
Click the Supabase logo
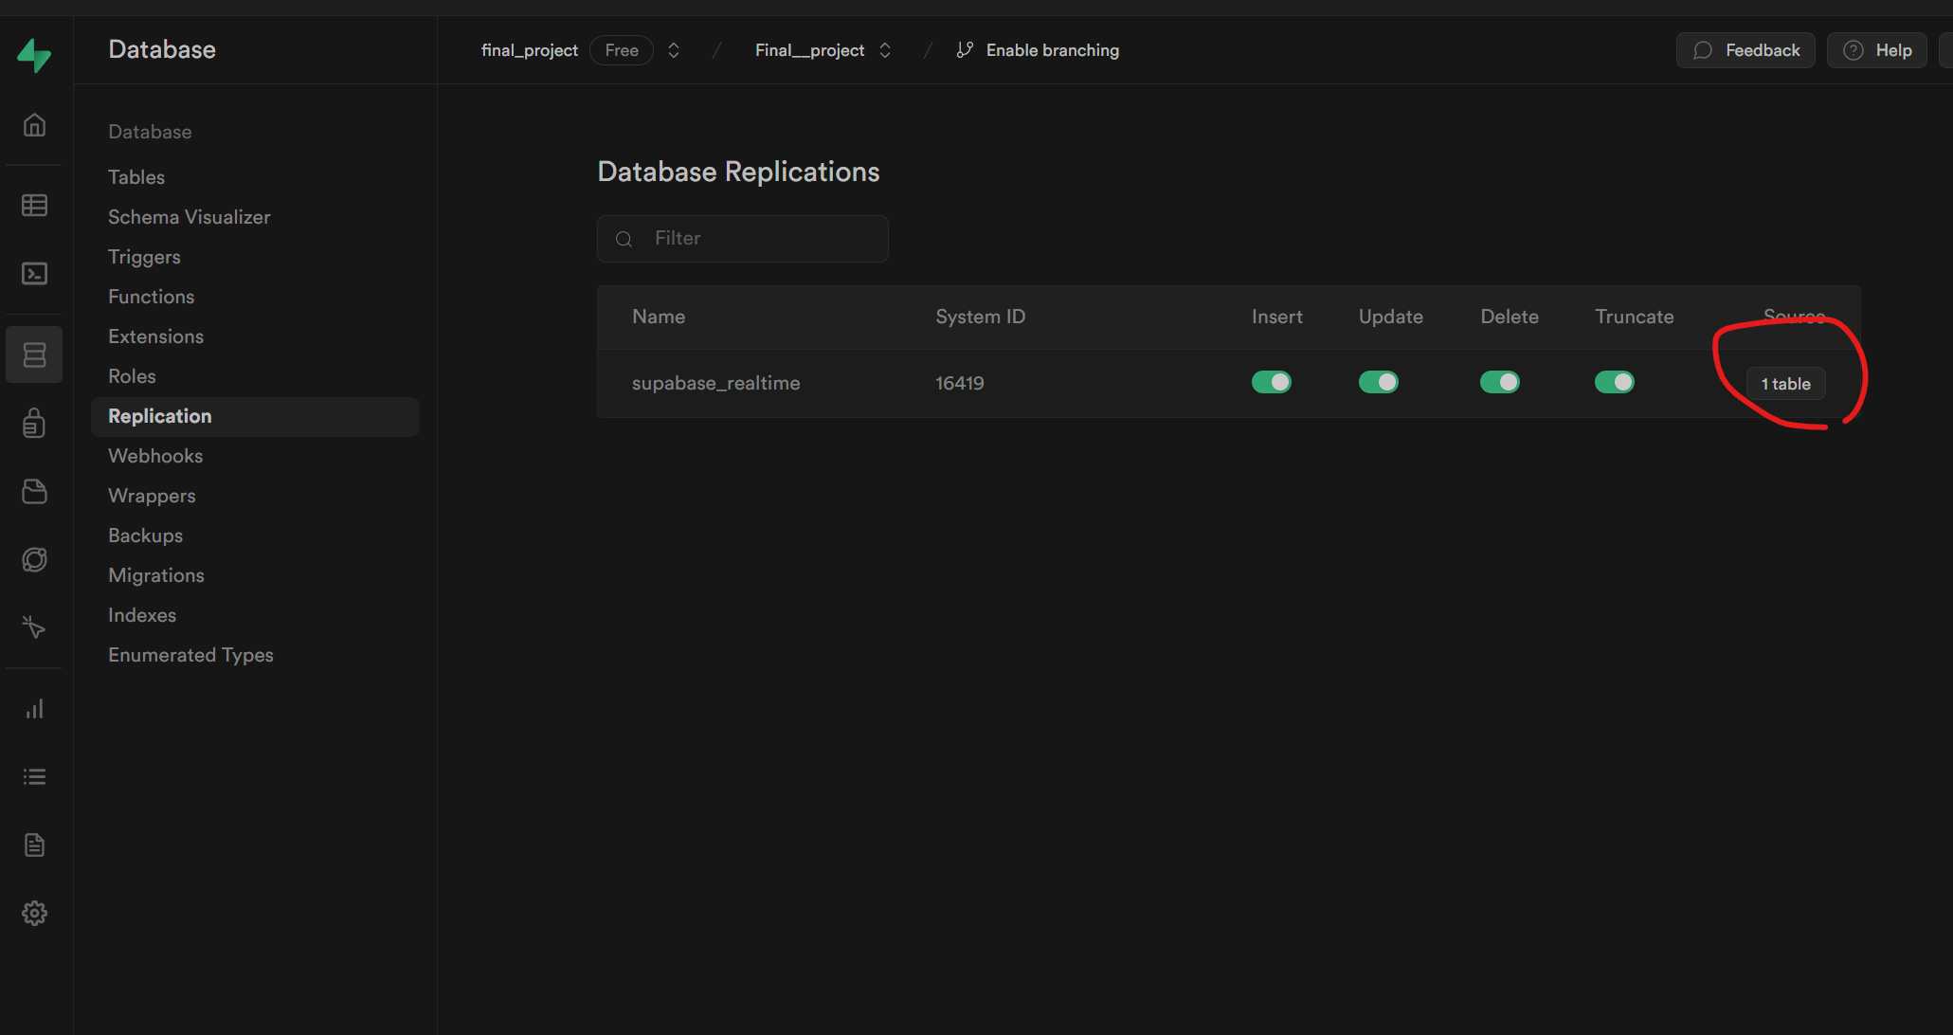point(35,55)
